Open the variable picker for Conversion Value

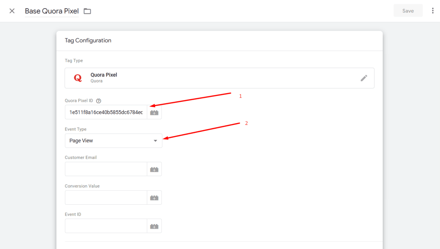coord(154,197)
